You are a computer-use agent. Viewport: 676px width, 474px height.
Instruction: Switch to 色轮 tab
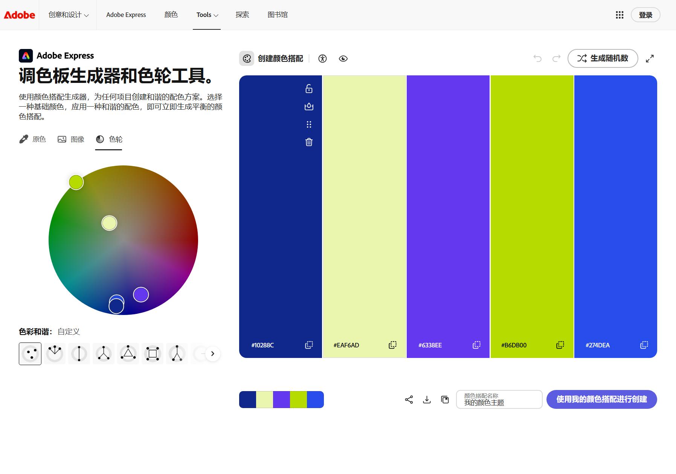click(109, 139)
